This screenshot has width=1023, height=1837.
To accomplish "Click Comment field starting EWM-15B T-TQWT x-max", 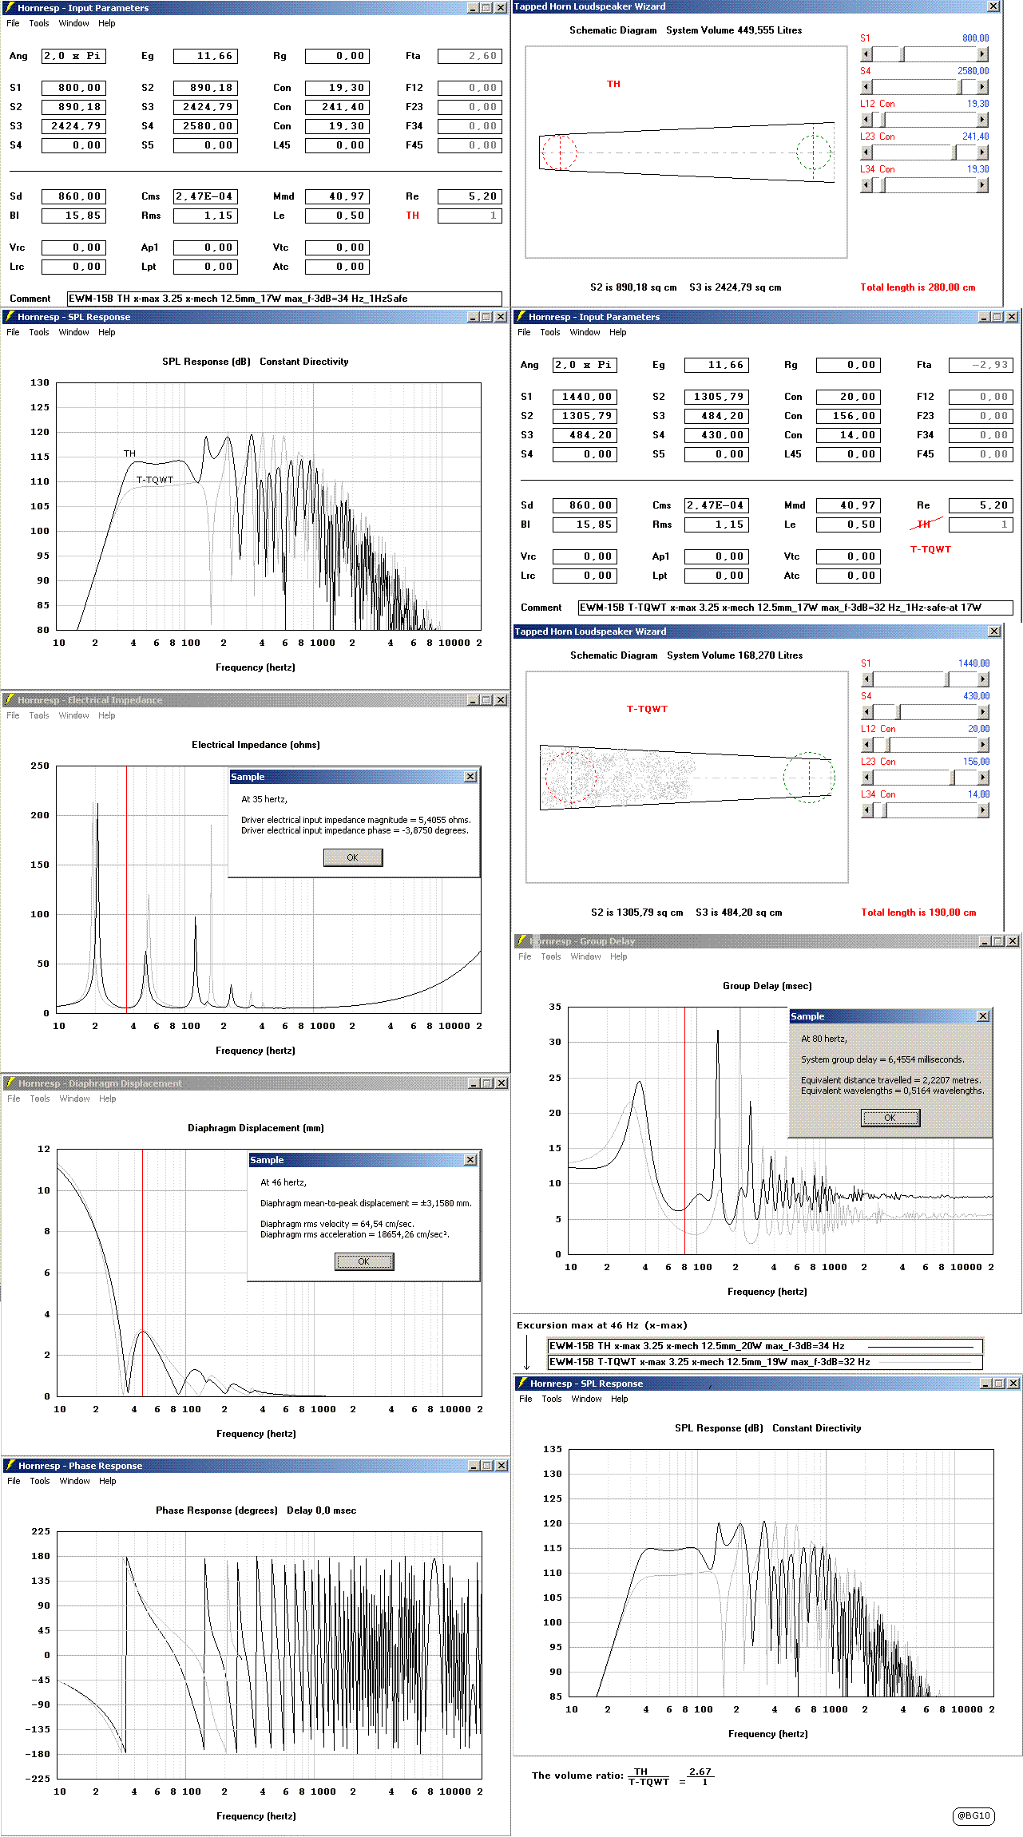I will [x=795, y=608].
